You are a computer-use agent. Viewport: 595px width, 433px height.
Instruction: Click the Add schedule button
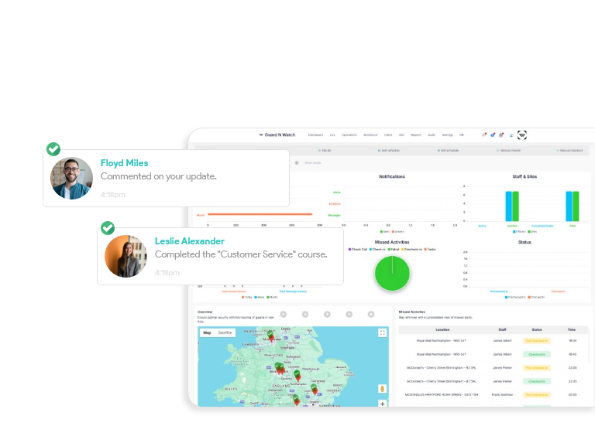coord(387,150)
